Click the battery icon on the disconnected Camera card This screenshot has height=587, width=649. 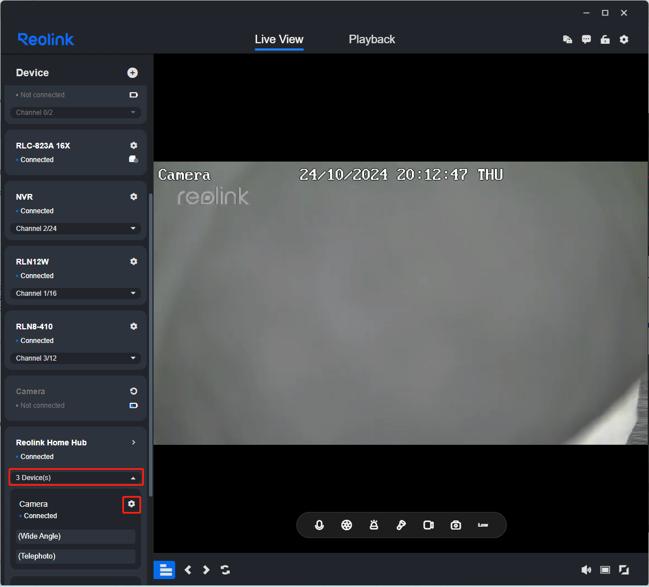[x=133, y=406]
